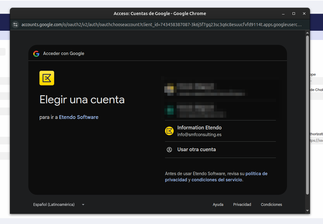This screenshot has height=224, width=323.
Task: Click the site information icon in address bar
Action: point(15,25)
